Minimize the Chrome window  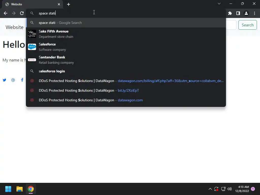coord(231,4)
